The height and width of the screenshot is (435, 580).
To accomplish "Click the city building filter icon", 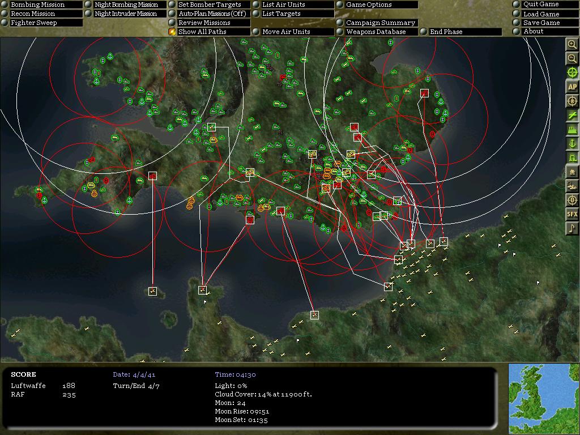I will coord(572,172).
